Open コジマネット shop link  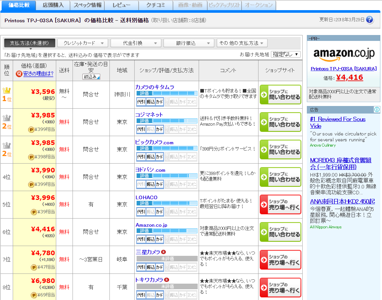click(149, 115)
